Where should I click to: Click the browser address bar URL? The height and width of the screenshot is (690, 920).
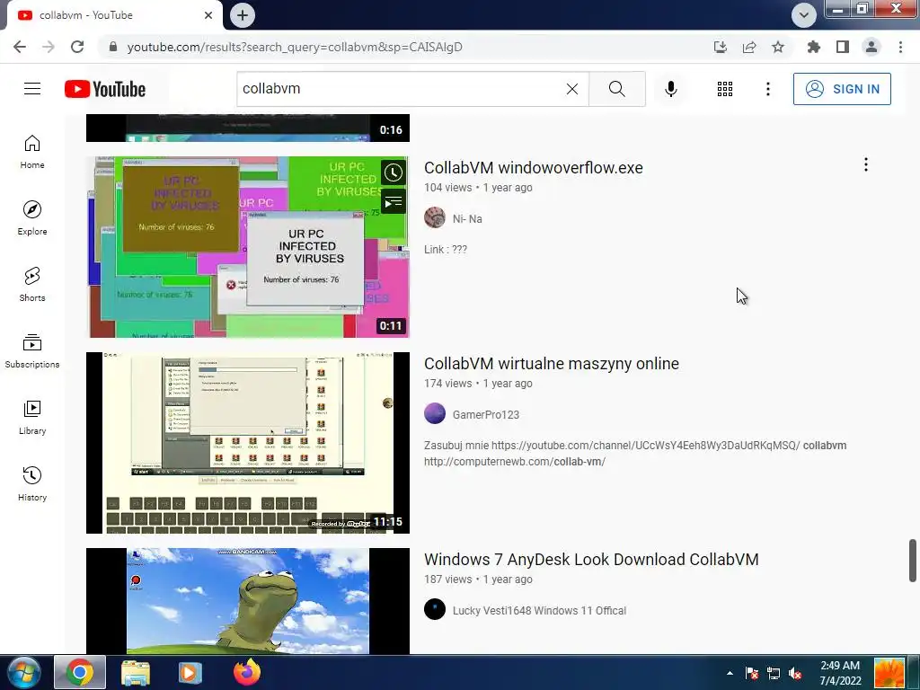295,47
